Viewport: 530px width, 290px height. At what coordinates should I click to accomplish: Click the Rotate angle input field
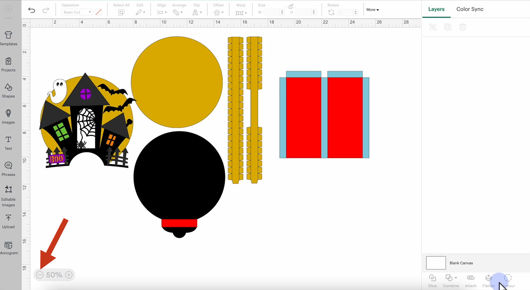[345, 12]
